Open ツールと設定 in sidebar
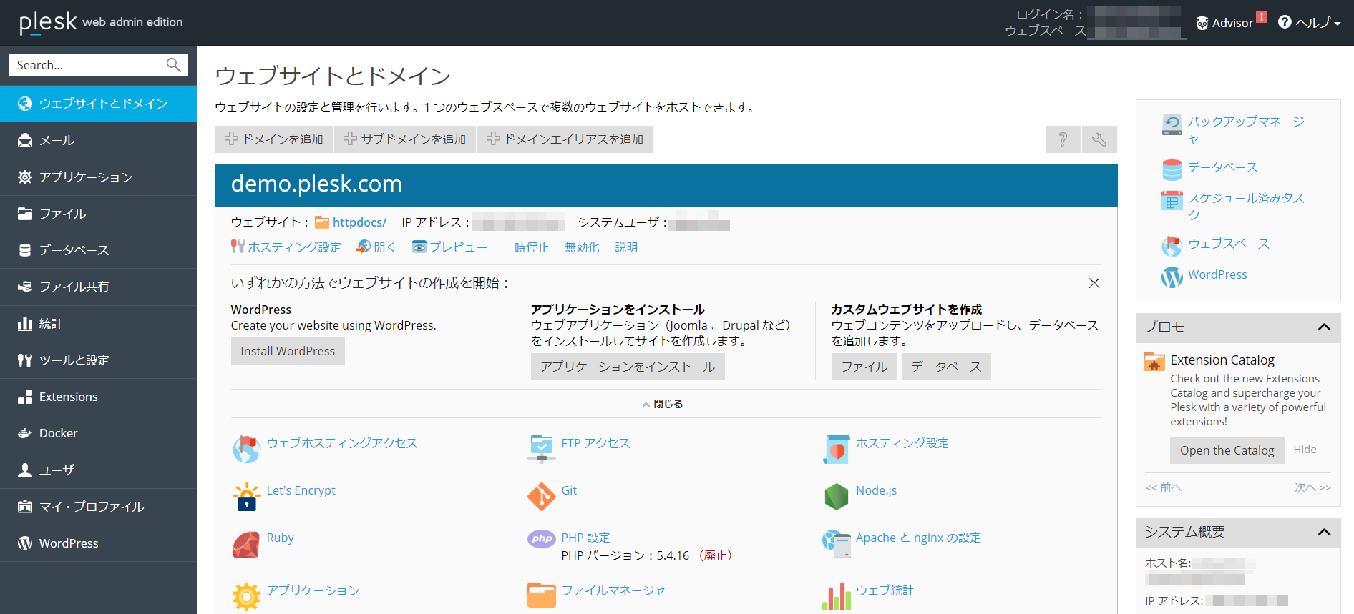 [x=98, y=360]
